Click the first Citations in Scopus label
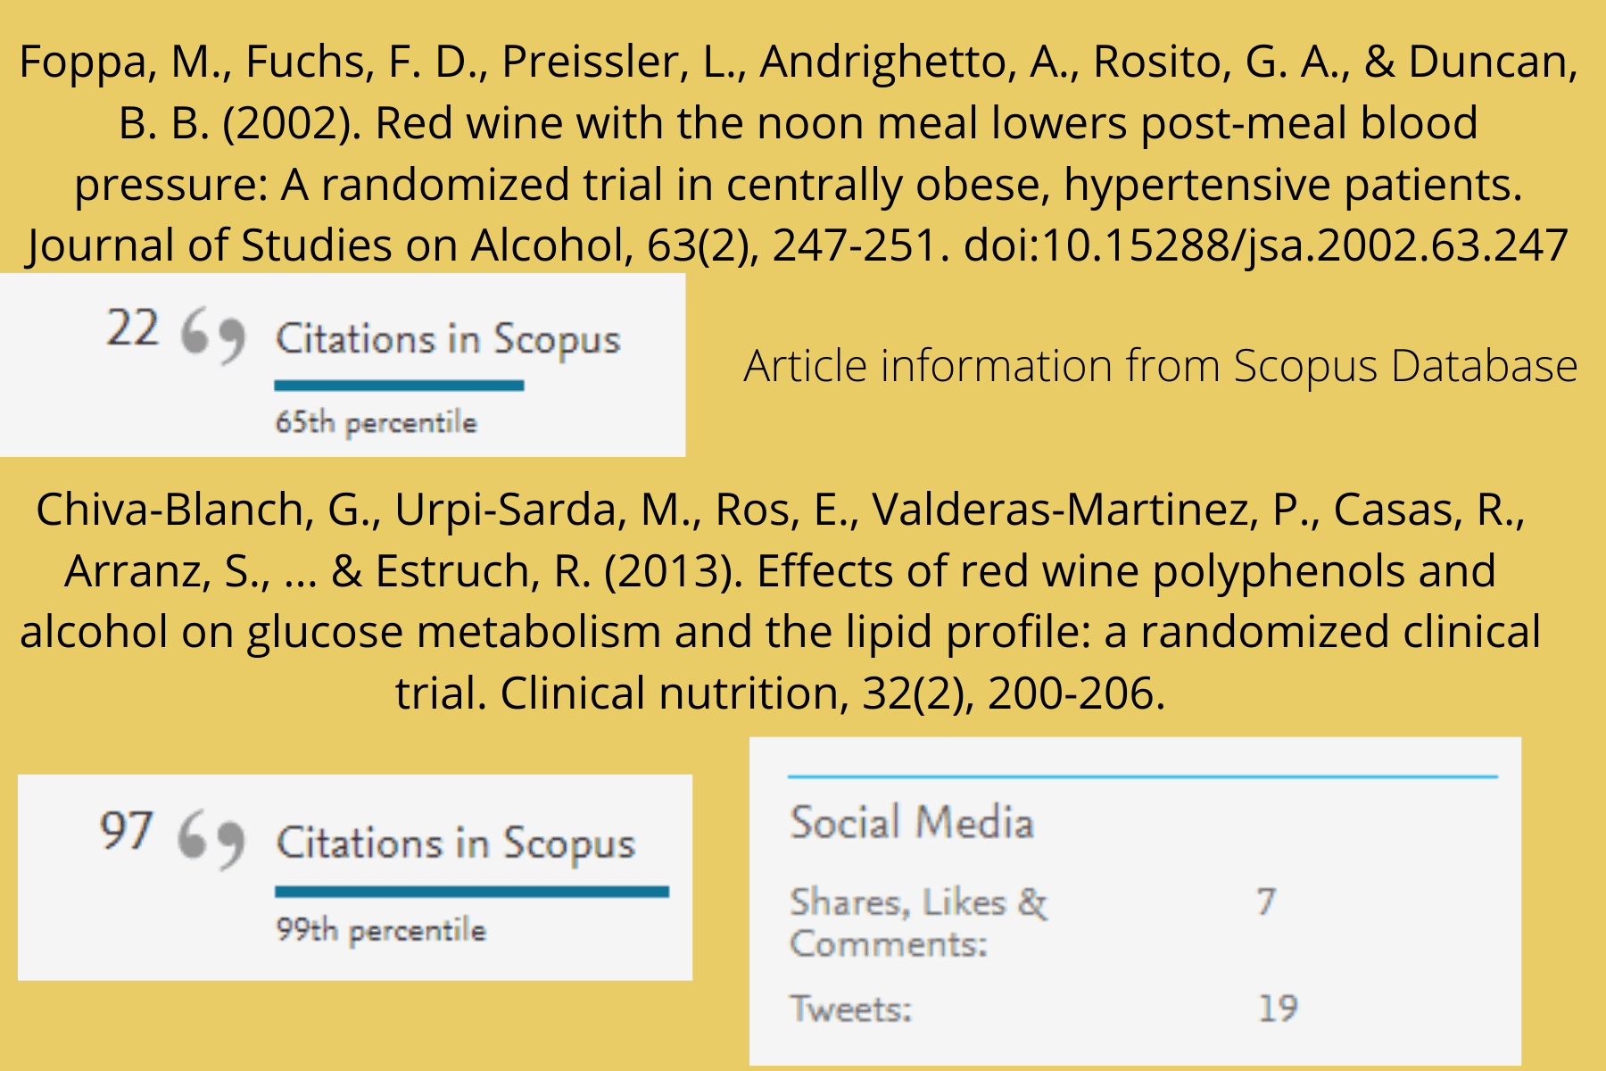Screen dimensions: 1606x1071 [448, 340]
